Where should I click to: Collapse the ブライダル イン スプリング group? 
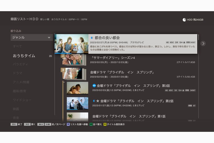click(64, 82)
